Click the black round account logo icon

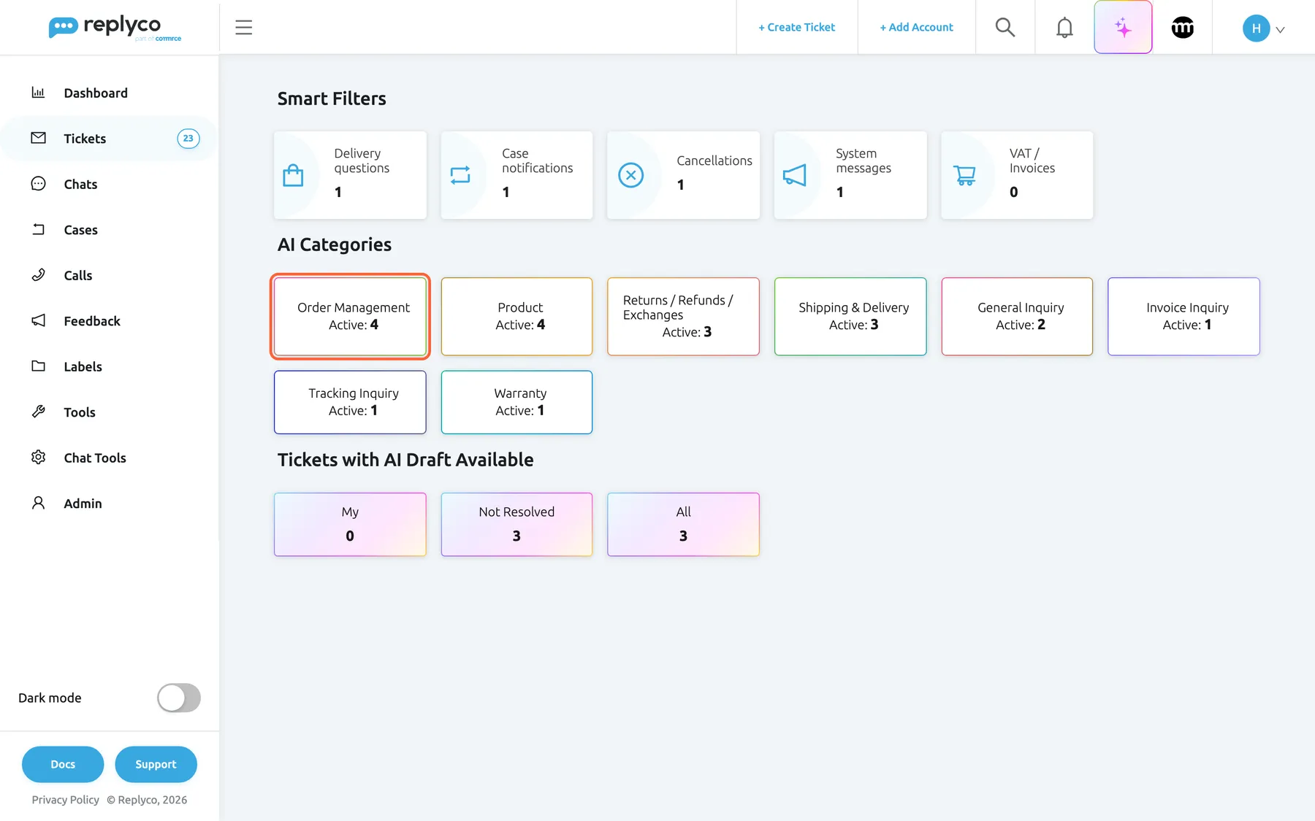[1182, 28]
